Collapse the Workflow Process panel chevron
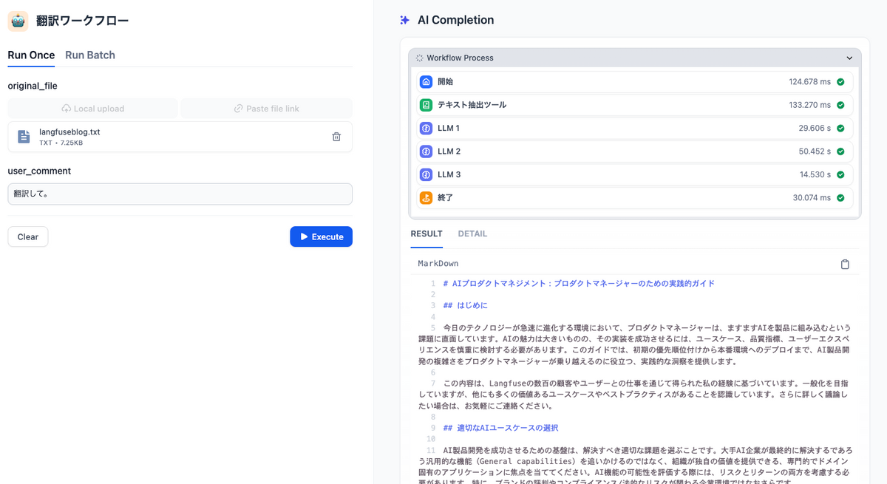The width and height of the screenshot is (887, 484). (x=849, y=57)
